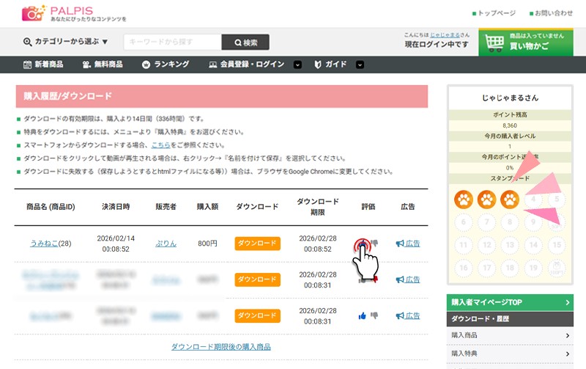Click the third orange paw stamp
Screen dimensions: 586x369
pos(509,199)
